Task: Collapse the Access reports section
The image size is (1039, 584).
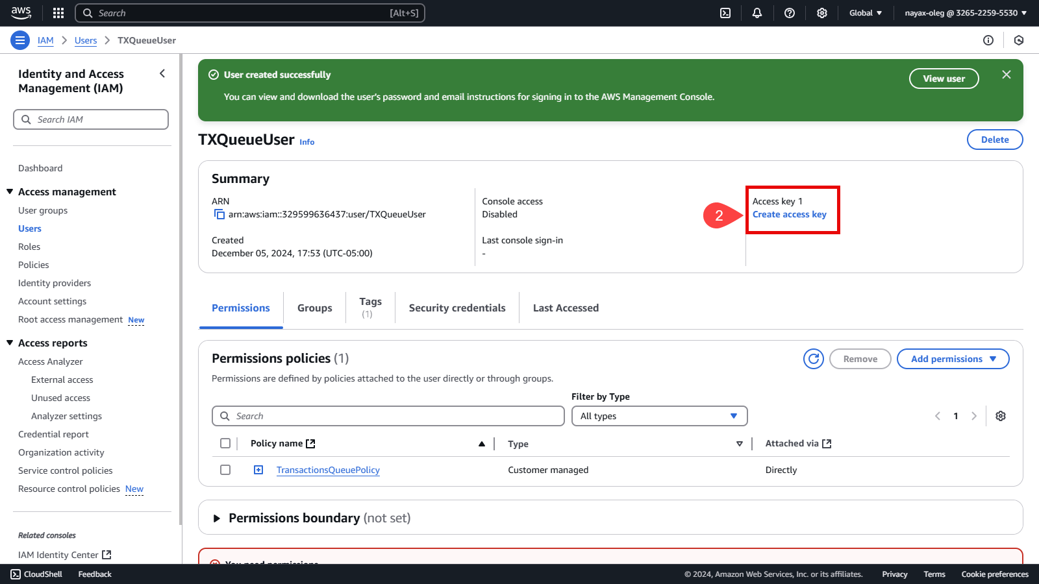Action: (10, 343)
